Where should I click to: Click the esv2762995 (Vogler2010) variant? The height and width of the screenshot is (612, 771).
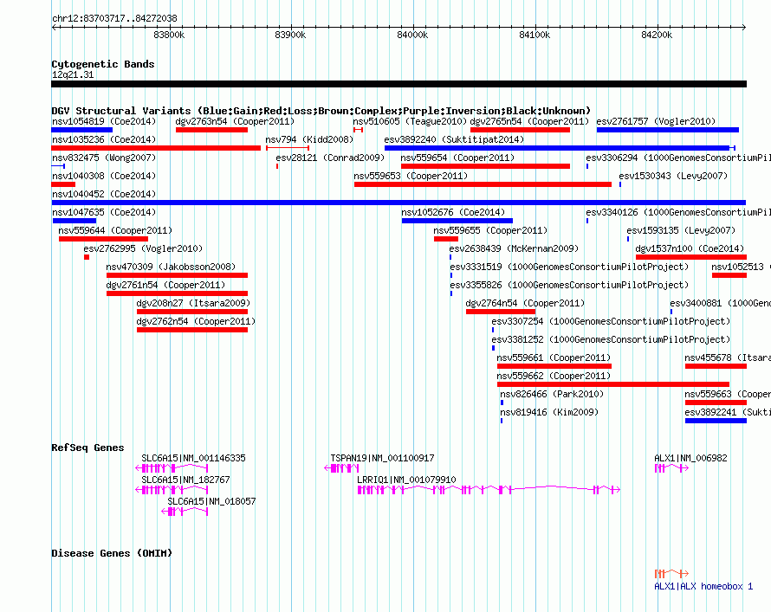(87, 257)
